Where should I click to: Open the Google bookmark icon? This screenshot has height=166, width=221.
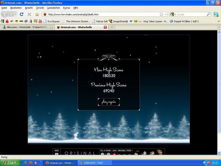coord(2,21)
